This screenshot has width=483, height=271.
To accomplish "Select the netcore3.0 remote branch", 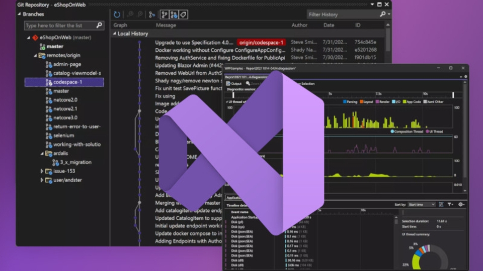I will click(x=65, y=117).
